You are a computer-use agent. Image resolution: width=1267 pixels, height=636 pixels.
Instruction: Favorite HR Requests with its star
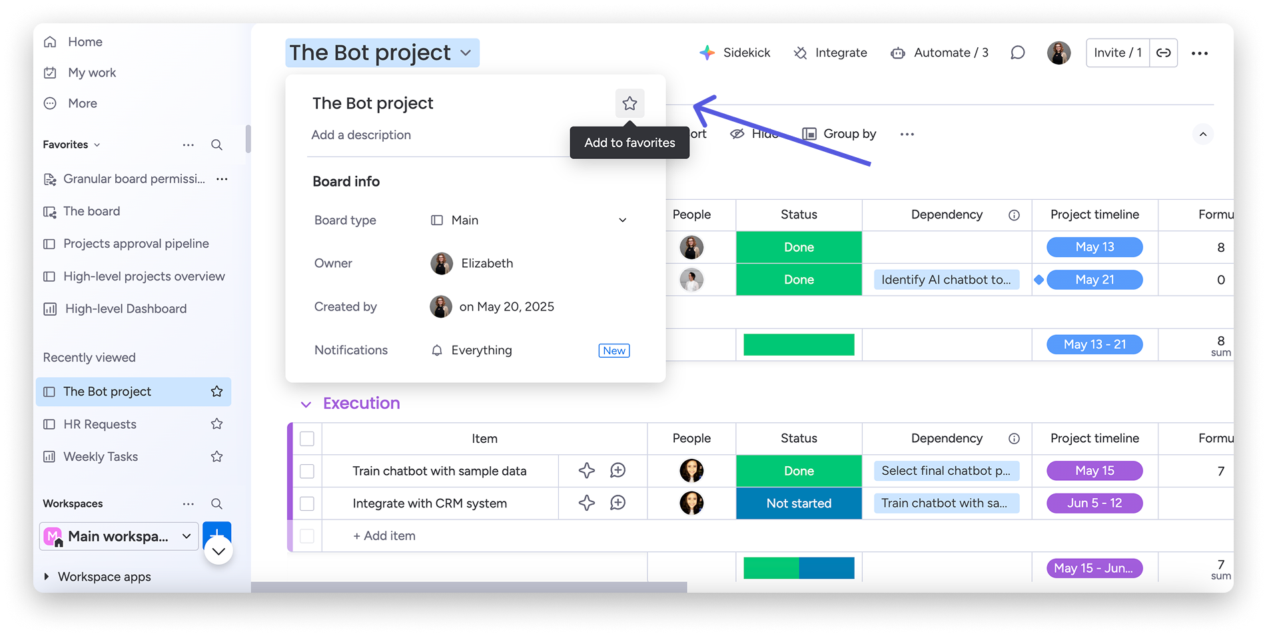[216, 424]
